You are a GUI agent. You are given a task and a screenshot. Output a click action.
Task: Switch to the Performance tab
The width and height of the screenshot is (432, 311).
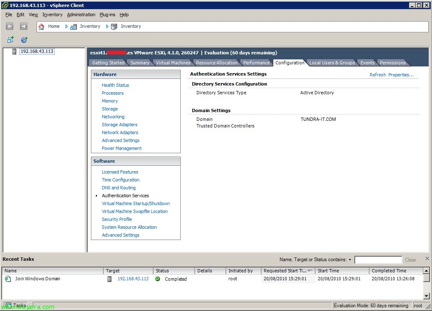pos(256,63)
